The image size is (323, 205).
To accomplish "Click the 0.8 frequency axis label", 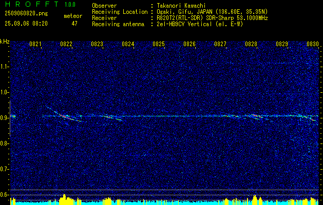I will 4,143.
